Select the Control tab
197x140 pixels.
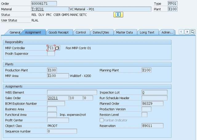point(81,32)
